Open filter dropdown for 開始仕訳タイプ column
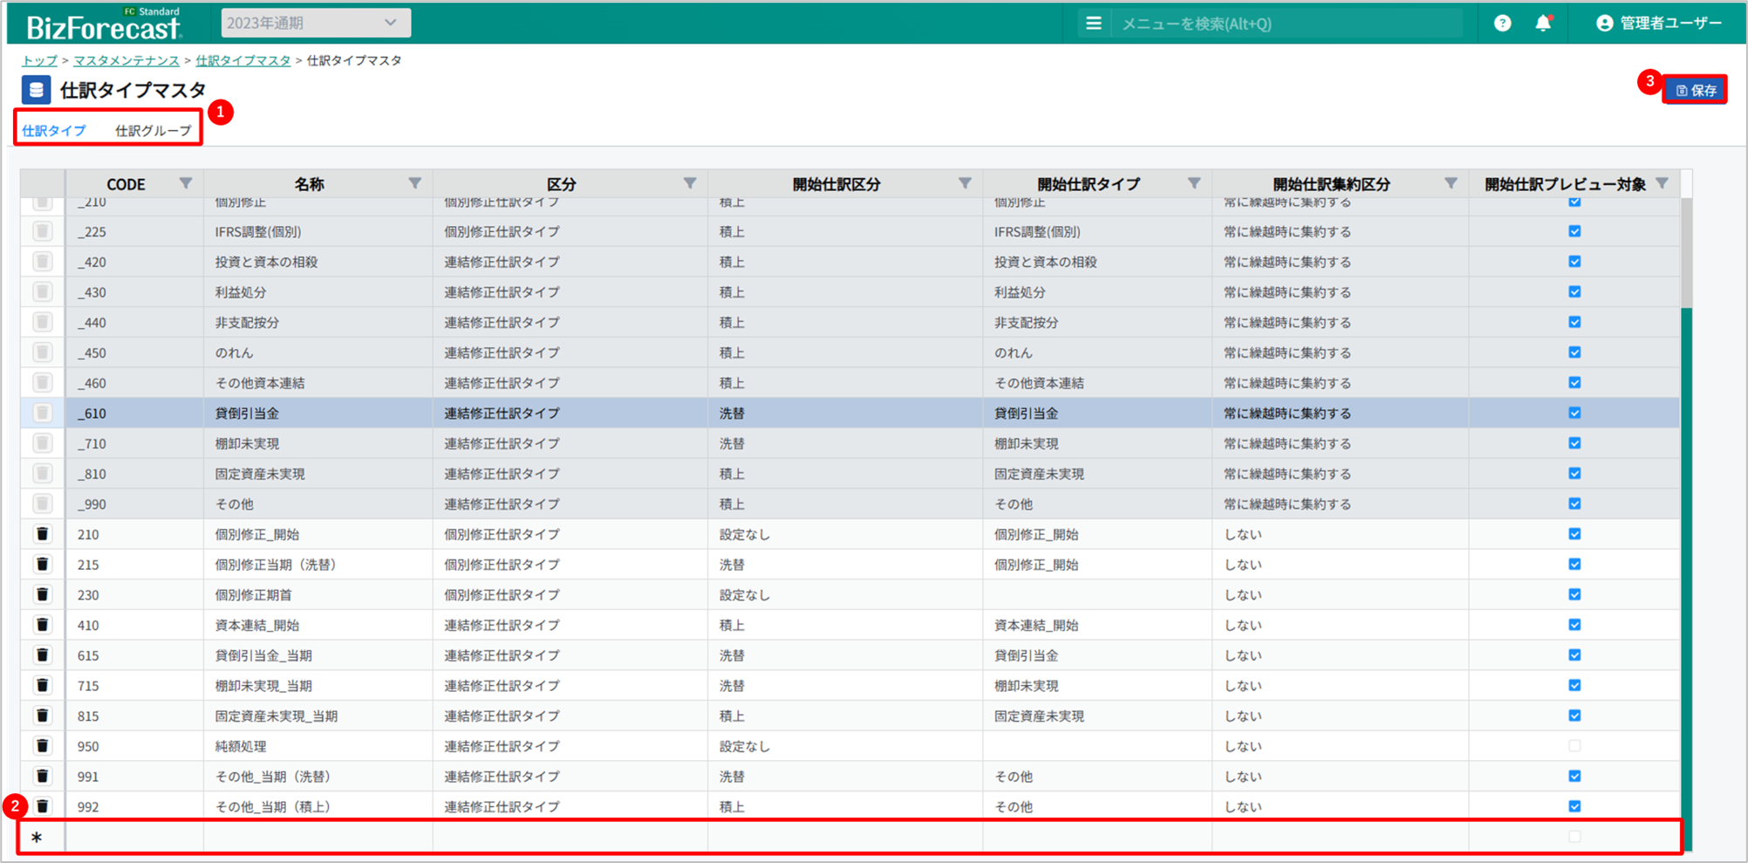1748x863 pixels. coord(1194,183)
